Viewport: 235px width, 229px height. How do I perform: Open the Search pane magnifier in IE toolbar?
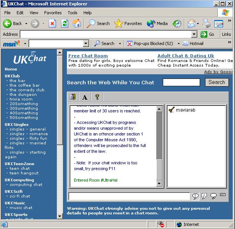[x=91, y=23]
